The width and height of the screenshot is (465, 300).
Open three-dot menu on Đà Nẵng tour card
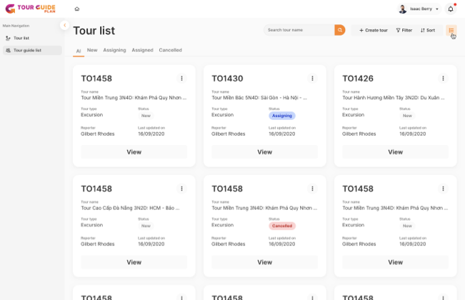182,189
